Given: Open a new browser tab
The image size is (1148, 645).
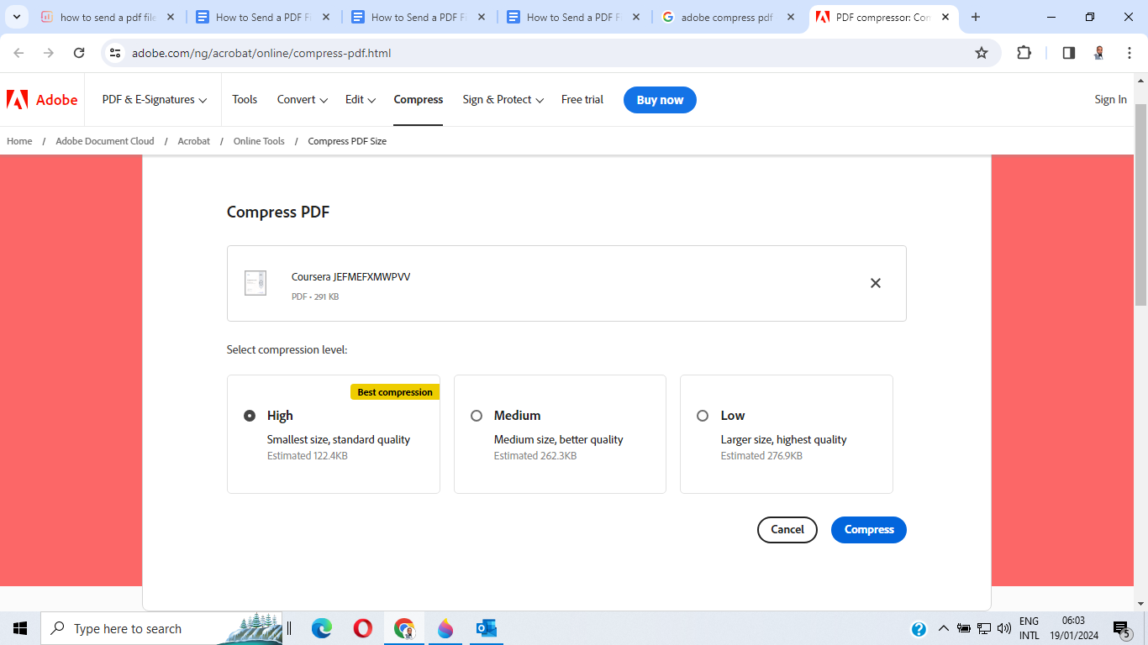Looking at the screenshot, I should [x=976, y=17].
